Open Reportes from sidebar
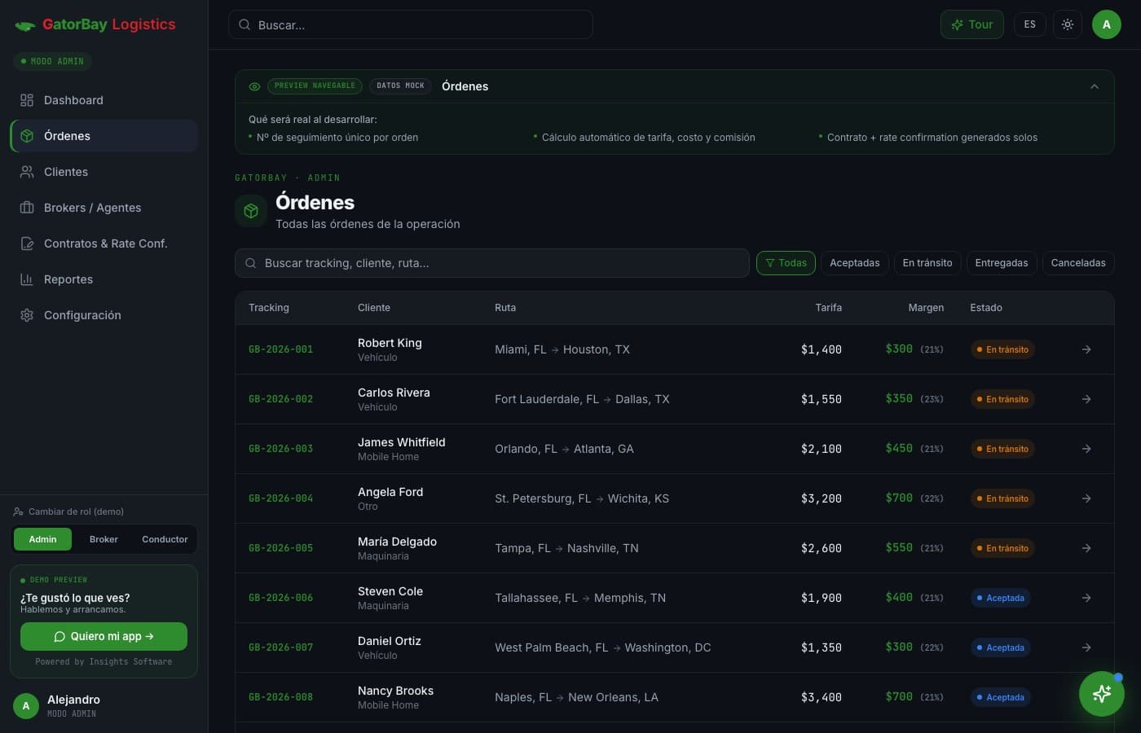The height and width of the screenshot is (733, 1141). pos(104,279)
